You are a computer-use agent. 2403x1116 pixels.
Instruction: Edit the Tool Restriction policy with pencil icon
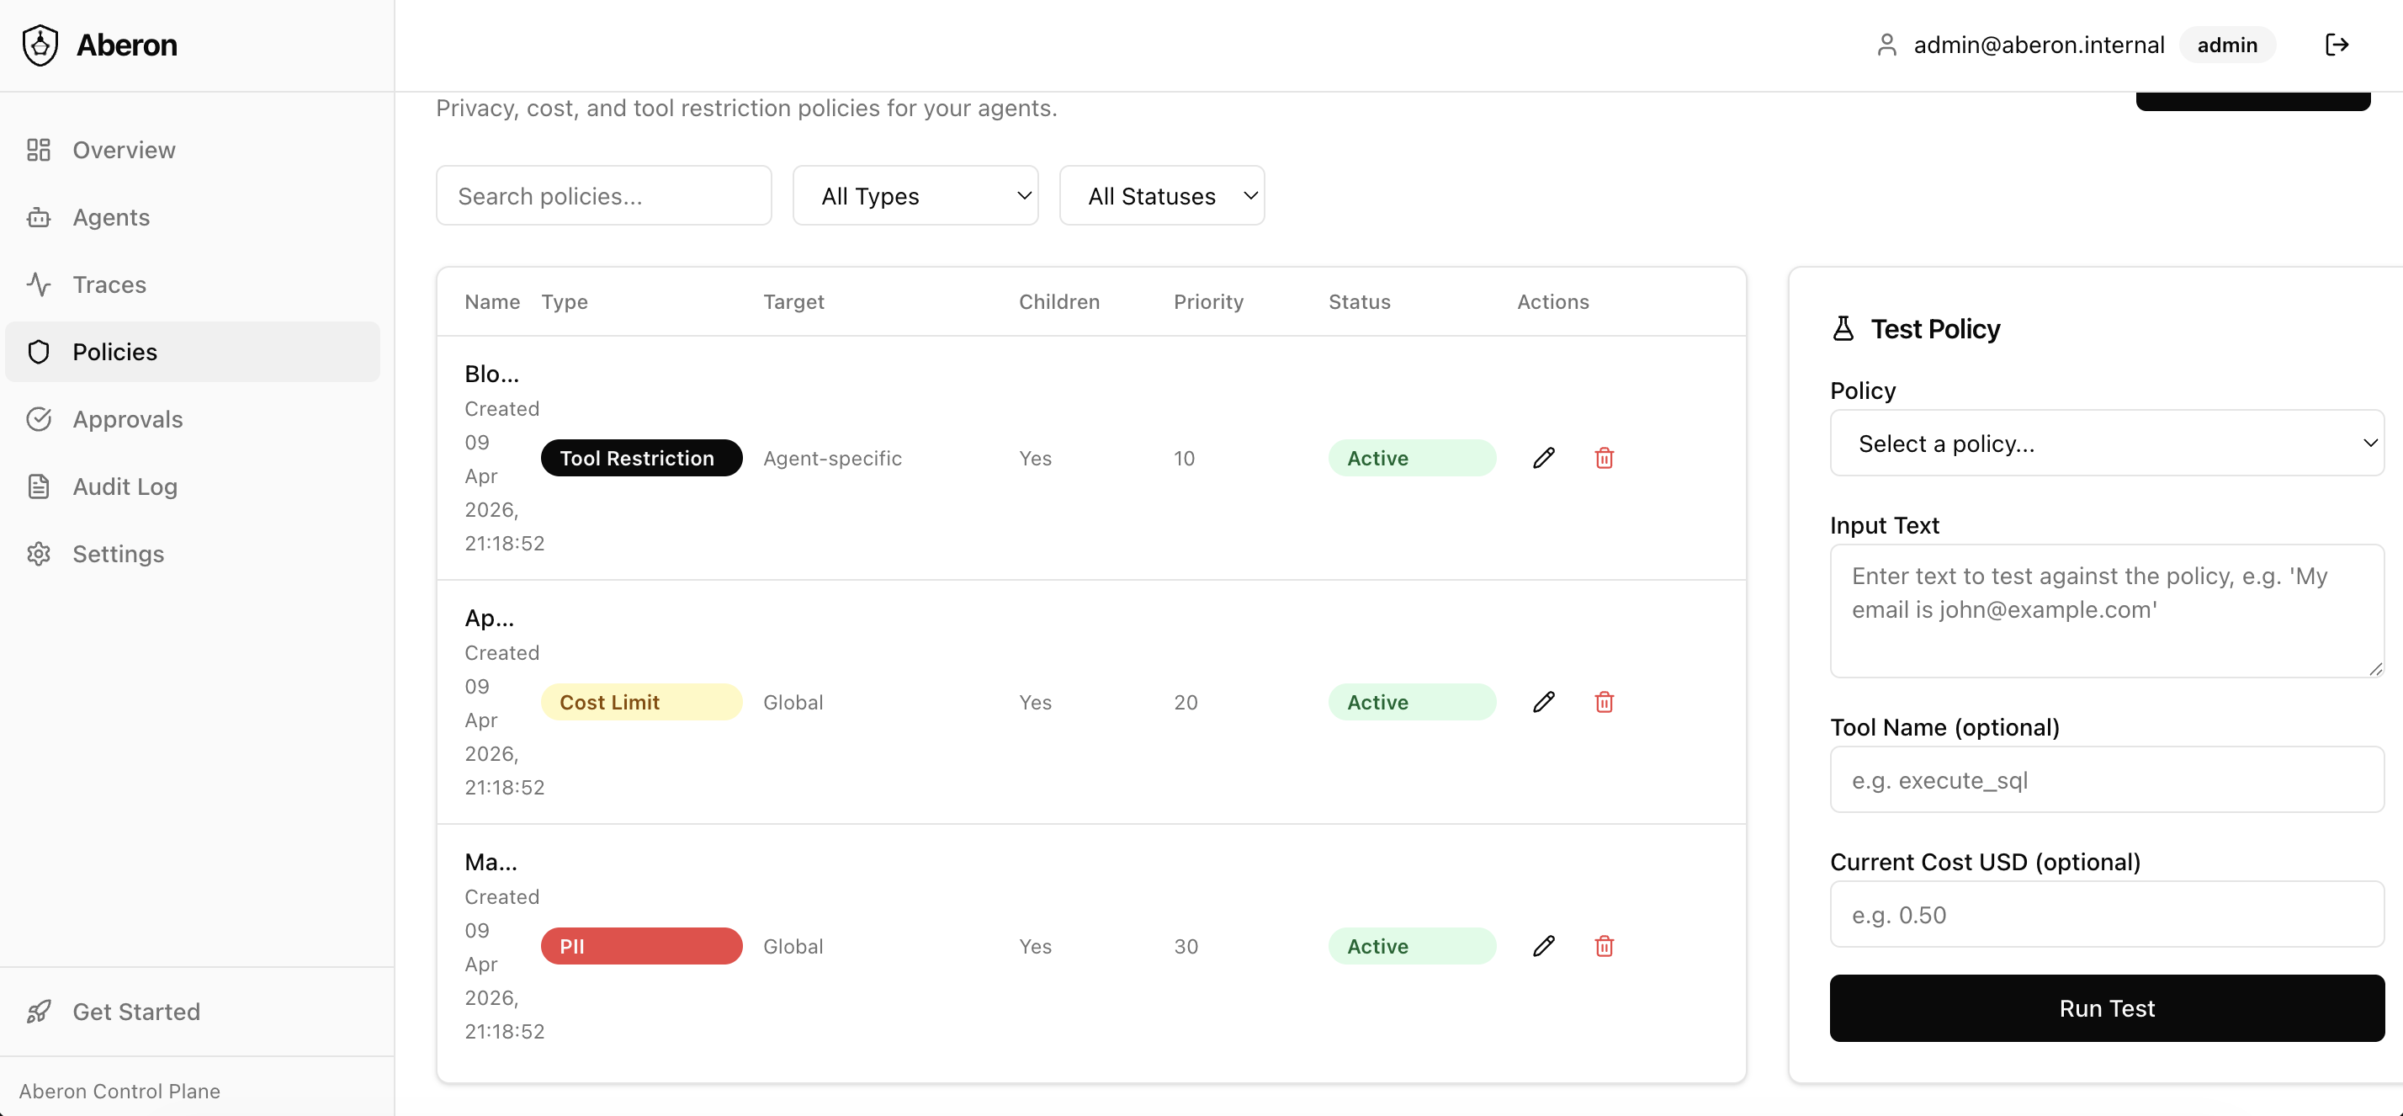click(x=1544, y=458)
